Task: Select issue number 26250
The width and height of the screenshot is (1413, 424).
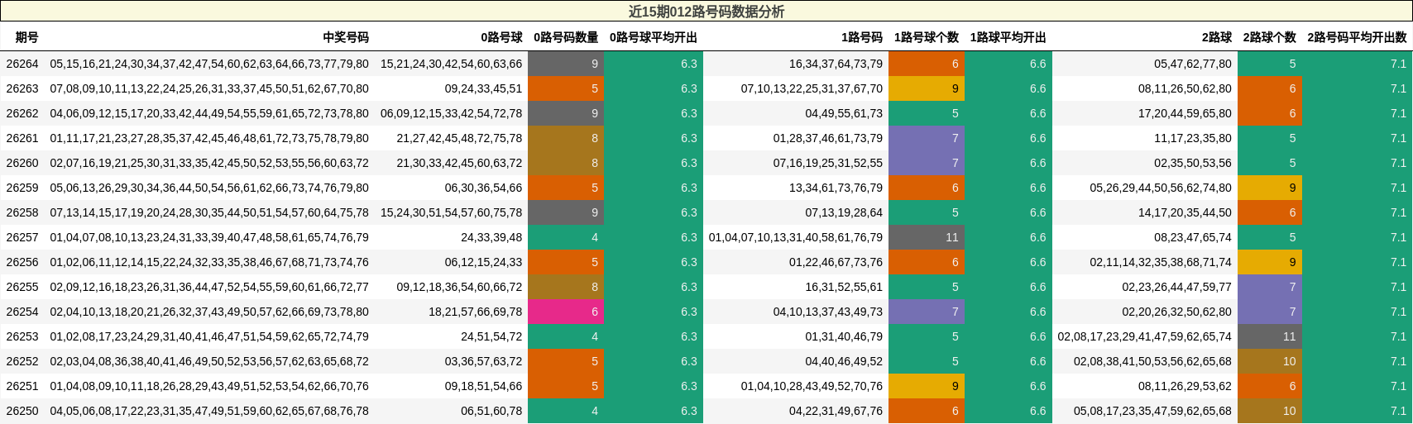Action: (x=22, y=411)
